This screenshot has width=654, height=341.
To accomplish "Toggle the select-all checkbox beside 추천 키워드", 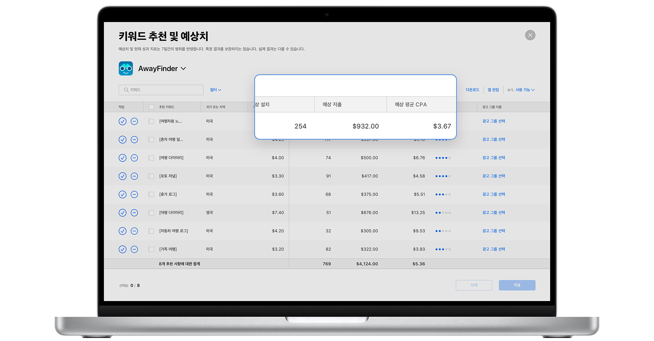I will (x=151, y=107).
